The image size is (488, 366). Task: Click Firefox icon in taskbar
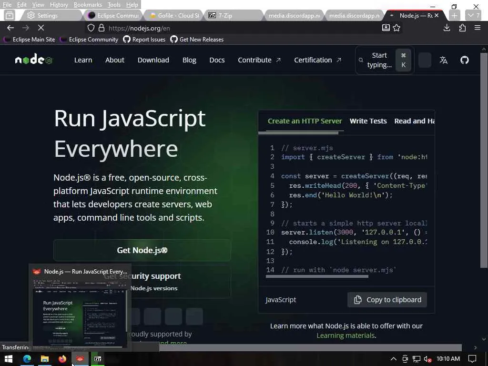point(62,359)
